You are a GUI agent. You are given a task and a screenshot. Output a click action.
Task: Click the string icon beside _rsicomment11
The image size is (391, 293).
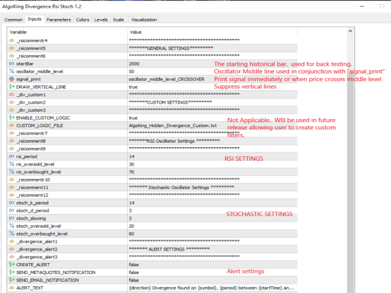point(12,187)
